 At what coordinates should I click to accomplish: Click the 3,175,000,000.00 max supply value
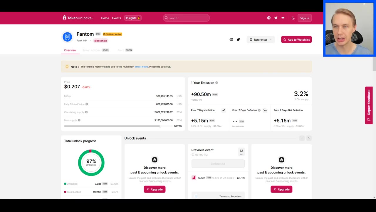pyautogui.click(x=164, y=120)
